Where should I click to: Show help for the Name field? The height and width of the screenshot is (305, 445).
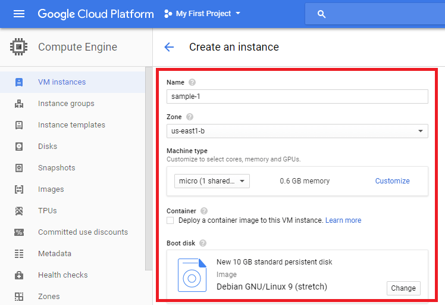[x=192, y=82]
